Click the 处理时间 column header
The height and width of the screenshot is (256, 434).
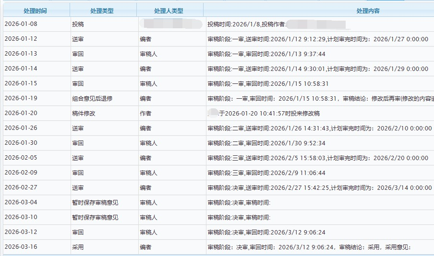pyautogui.click(x=35, y=11)
